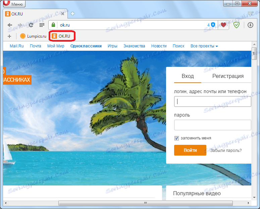The width and height of the screenshot is (260, 209).
Task: Select the OK.RU browser tab
Action: pyautogui.click(x=35, y=14)
